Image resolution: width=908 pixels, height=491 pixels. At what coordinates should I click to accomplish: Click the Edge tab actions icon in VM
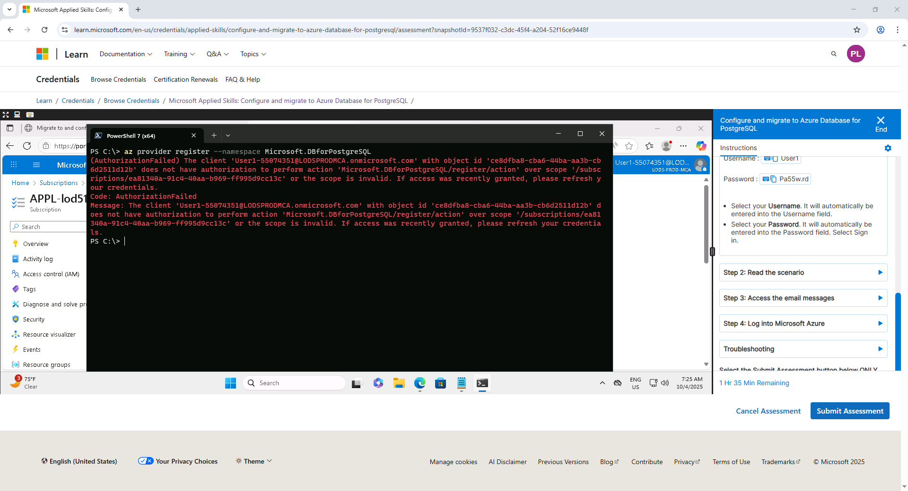(10, 128)
